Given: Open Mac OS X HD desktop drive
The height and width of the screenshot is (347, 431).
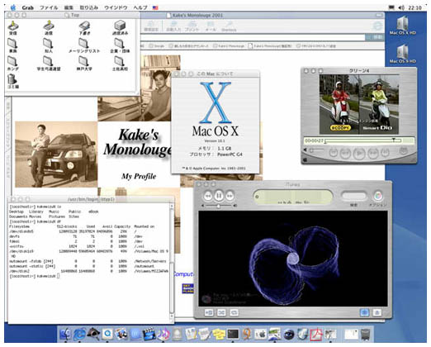Looking at the screenshot, I should (402, 25).
